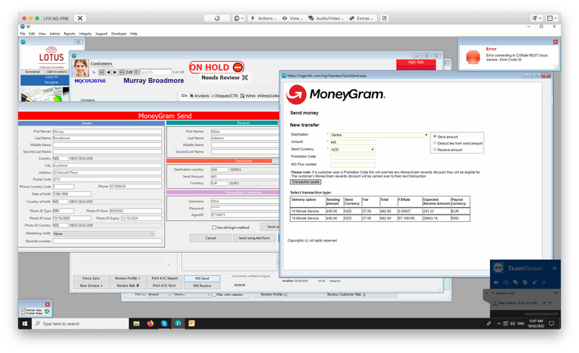Click the MG Send button
The height and width of the screenshot is (353, 579).
[202, 278]
